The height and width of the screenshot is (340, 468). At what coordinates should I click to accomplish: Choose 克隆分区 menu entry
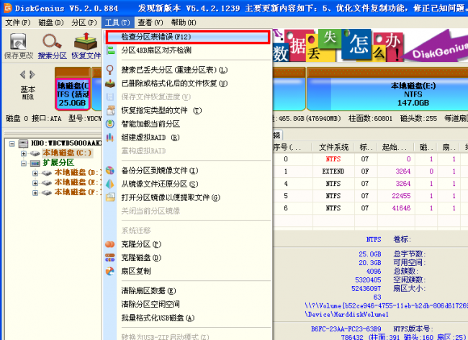tap(188, 244)
